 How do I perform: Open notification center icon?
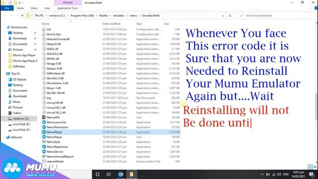pyautogui.click(x=312, y=175)
